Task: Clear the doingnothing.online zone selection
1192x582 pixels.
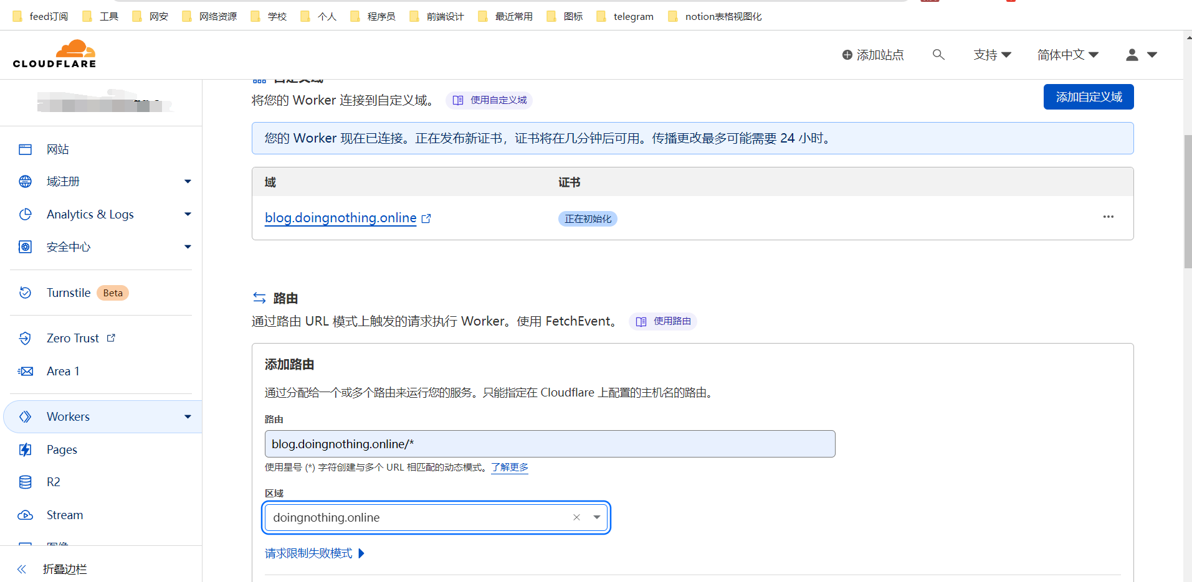Action: (x=576, y=517)
